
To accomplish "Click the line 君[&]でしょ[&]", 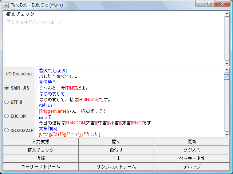I will (53, 71).
